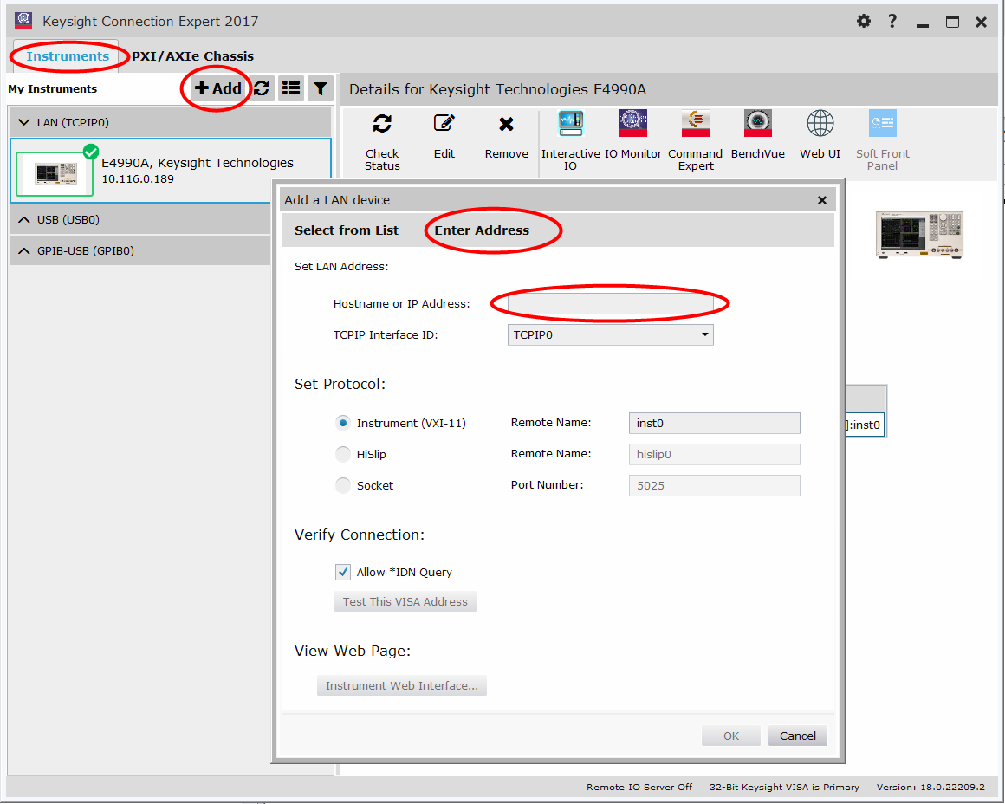Toggle Allow *IDN Query checkbox
The image size is (1005, 804).
click(x=343, y=572)
